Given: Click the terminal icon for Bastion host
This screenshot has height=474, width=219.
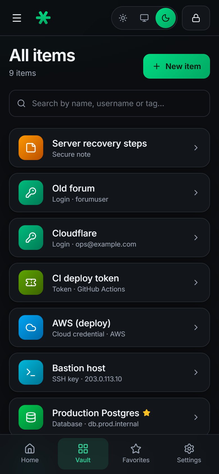Looking at the screenshot, I should [31, 372].
